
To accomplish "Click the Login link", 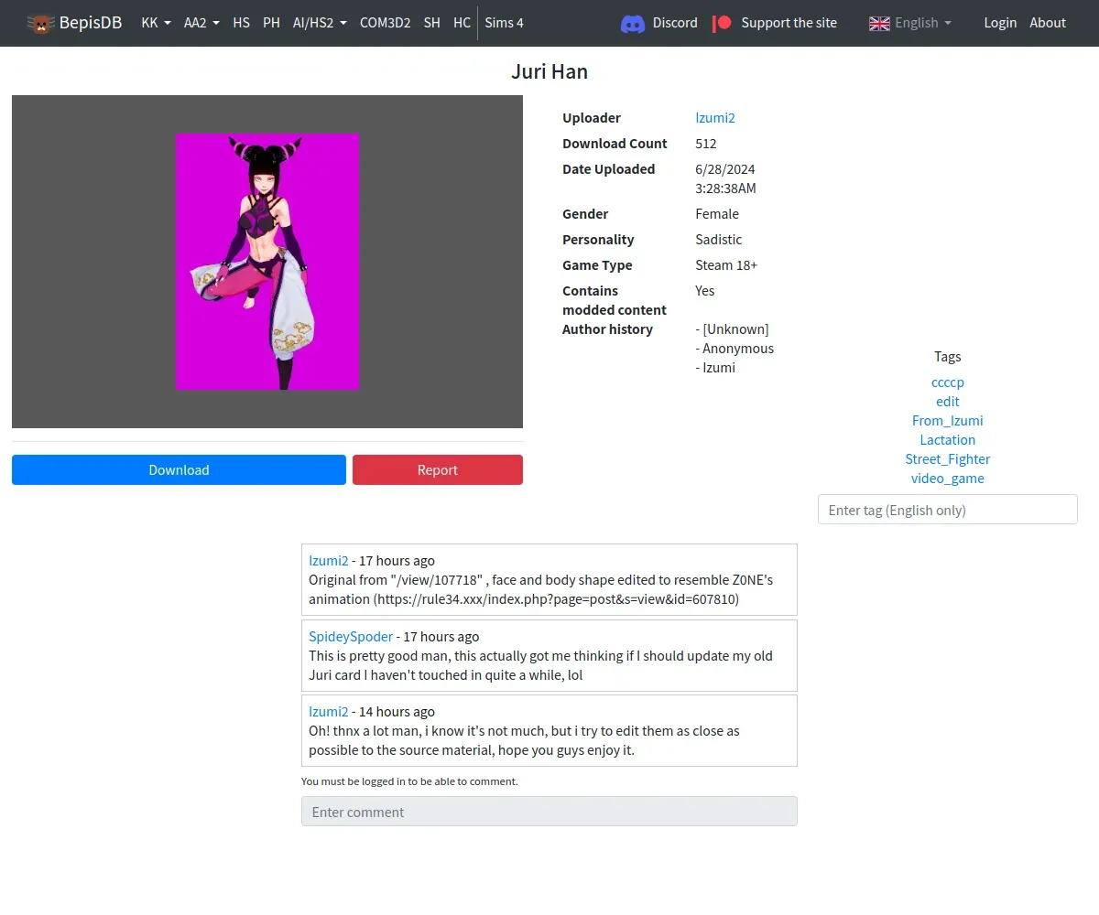I will (1000, 23).
